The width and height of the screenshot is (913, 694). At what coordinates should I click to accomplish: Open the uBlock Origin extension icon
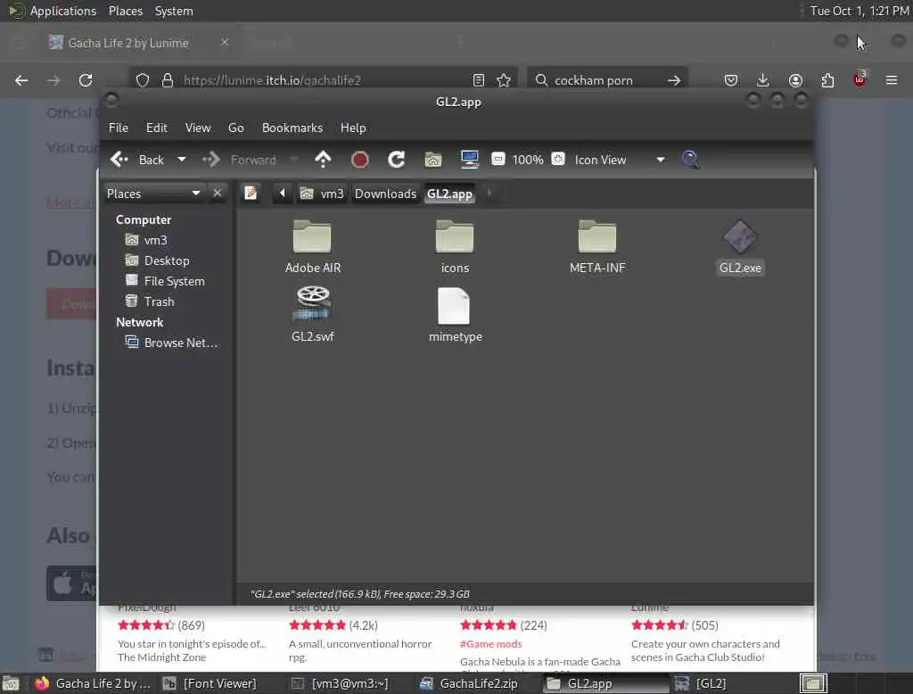[x=860, y=79]
